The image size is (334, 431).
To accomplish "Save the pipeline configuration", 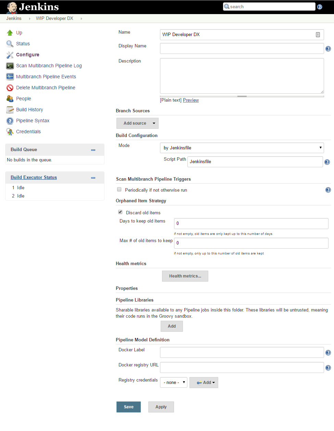I will pos(128,407).
